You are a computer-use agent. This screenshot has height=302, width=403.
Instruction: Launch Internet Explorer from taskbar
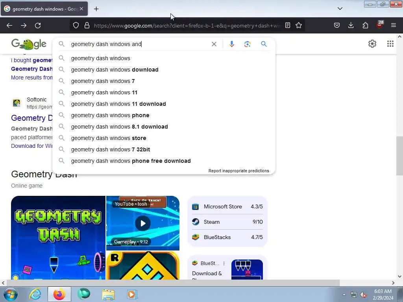coord(35,294)
